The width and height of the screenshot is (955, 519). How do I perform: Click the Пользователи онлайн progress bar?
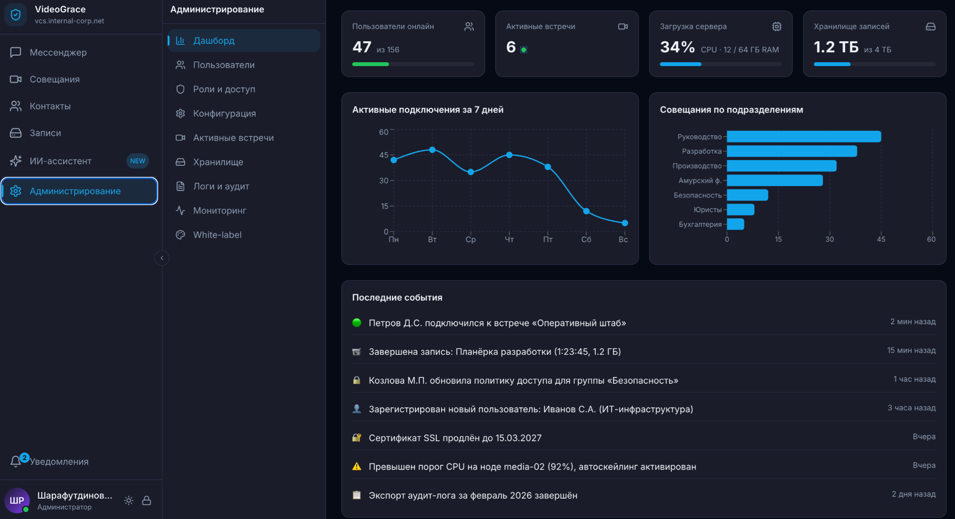(413, 64)
